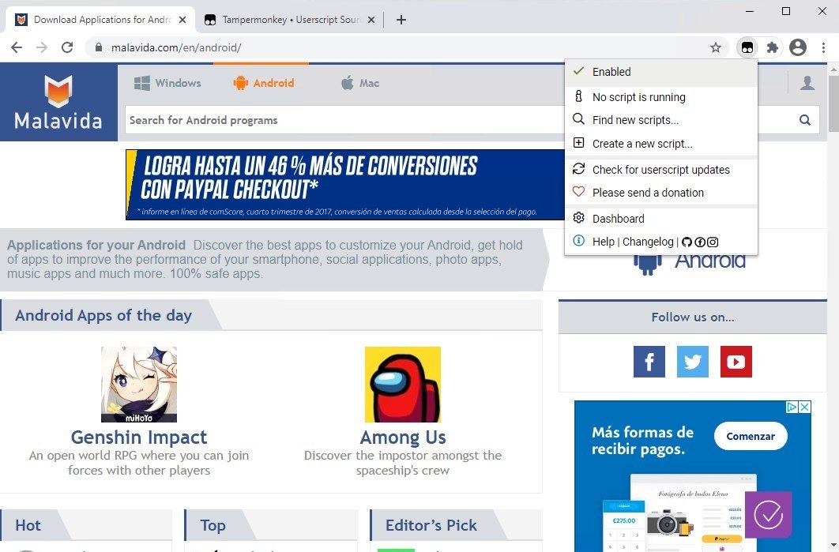This screenshot has width=839, height=552.
Task: Visit Malavida's Twitter page
Action: [x=692, y=362]
